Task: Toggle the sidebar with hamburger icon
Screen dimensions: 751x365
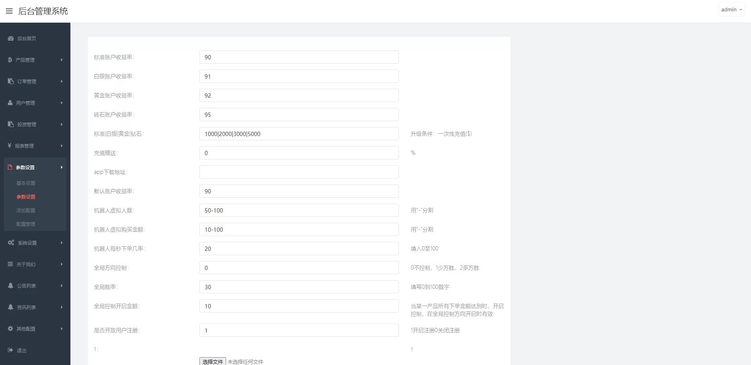Action: click(9, 11)
